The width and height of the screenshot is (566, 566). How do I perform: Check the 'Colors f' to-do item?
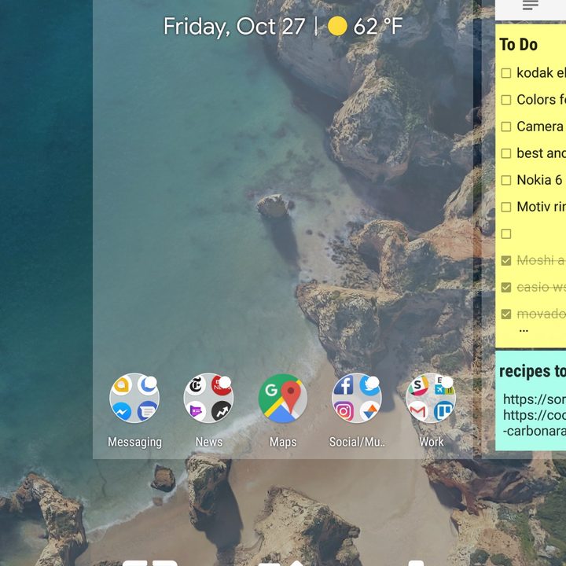pyautogui.click(x=506, y=100)
